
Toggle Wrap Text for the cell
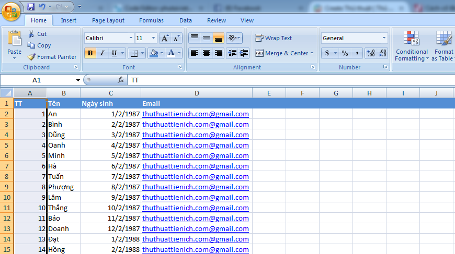tap(274, 38)
